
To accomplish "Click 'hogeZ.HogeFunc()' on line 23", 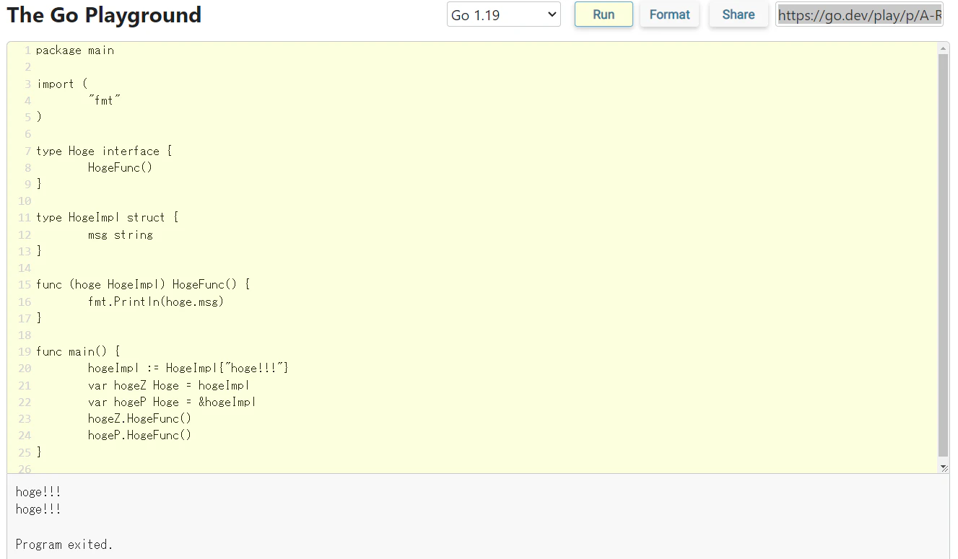I will [139, 418].
